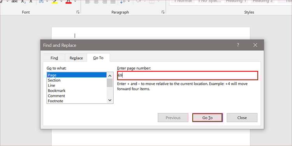Click the line spacing icon
This screenshot has height=146, width=292.
[x=123, y=2]
